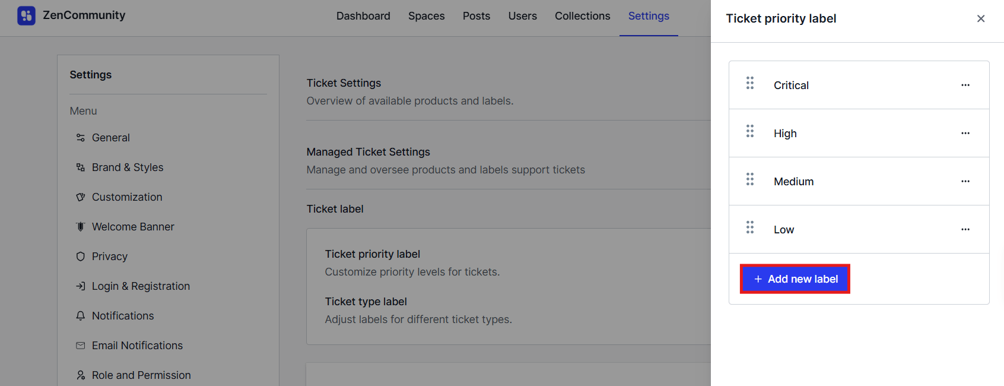The height and width of the screenshot is (386, 1004).
Task: Select the Low label text
Action: pos(784,230)
